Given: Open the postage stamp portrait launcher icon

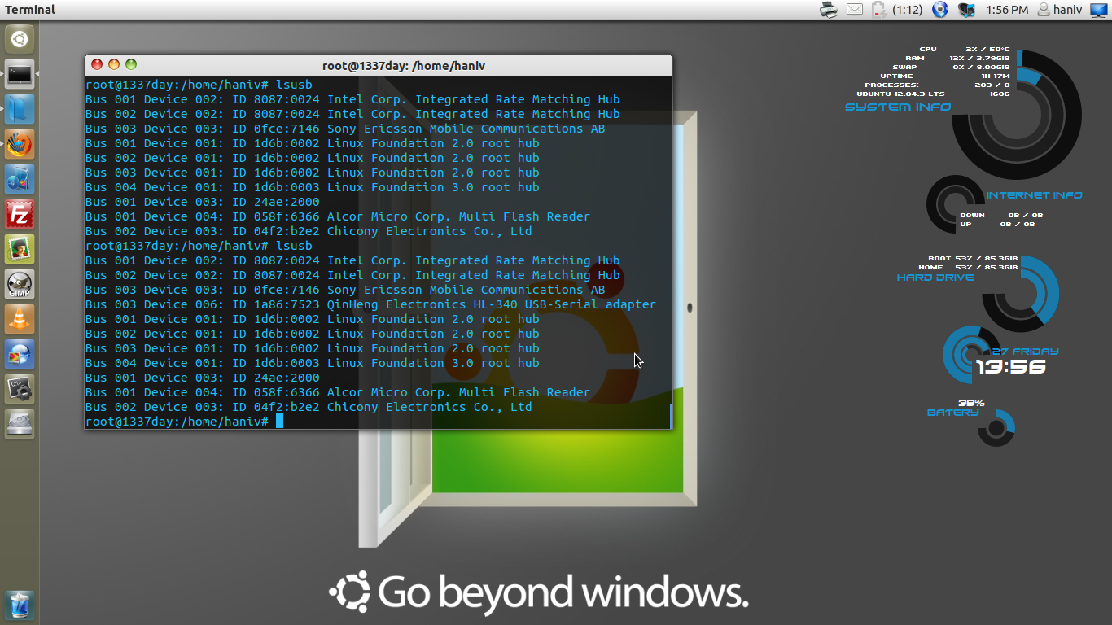Looking at the screenshot, I should 20,249.
